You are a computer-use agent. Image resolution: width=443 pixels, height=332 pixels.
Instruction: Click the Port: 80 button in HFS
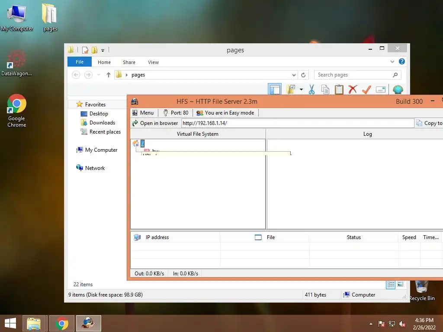(x=176, y=113)
